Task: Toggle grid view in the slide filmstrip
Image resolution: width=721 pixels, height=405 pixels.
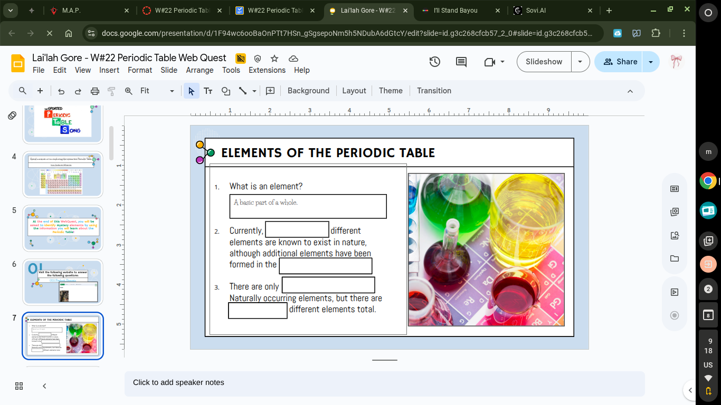Action: [x=19, y=386]
